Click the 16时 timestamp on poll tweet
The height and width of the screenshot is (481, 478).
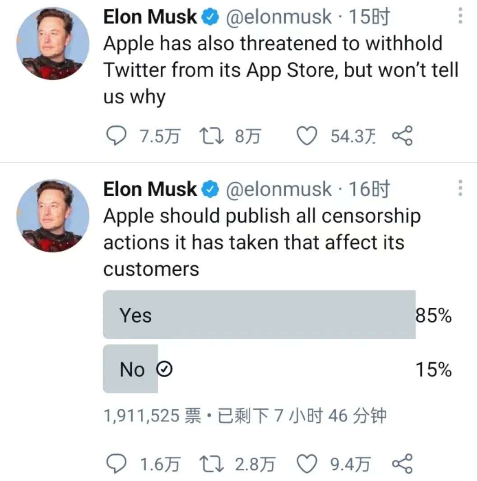[369, 189]
